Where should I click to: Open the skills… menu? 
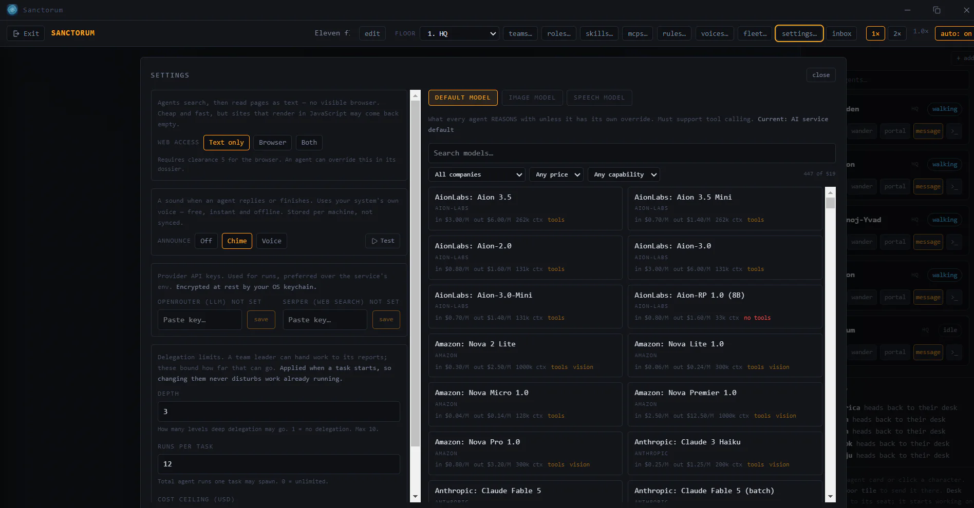(600, 33)
